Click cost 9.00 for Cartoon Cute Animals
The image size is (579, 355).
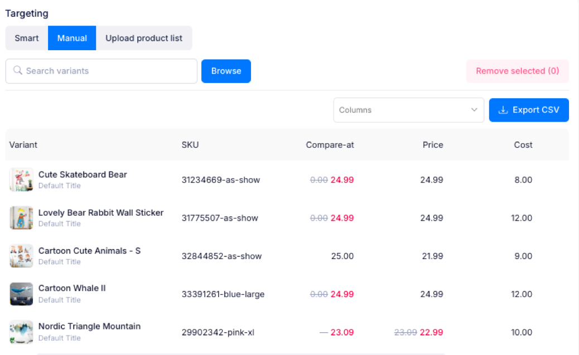[523, 256]
